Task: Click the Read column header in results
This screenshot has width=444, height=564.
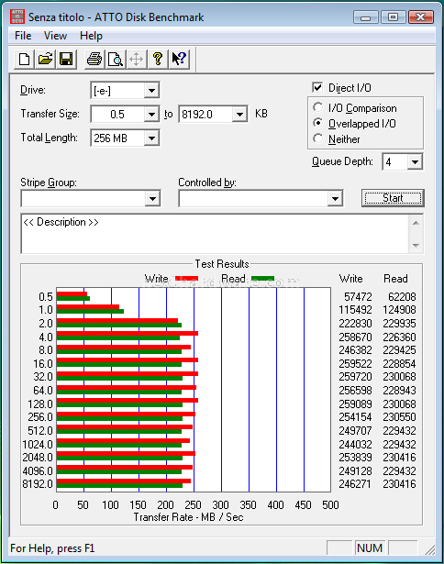Action: click(x=395, y=279)
